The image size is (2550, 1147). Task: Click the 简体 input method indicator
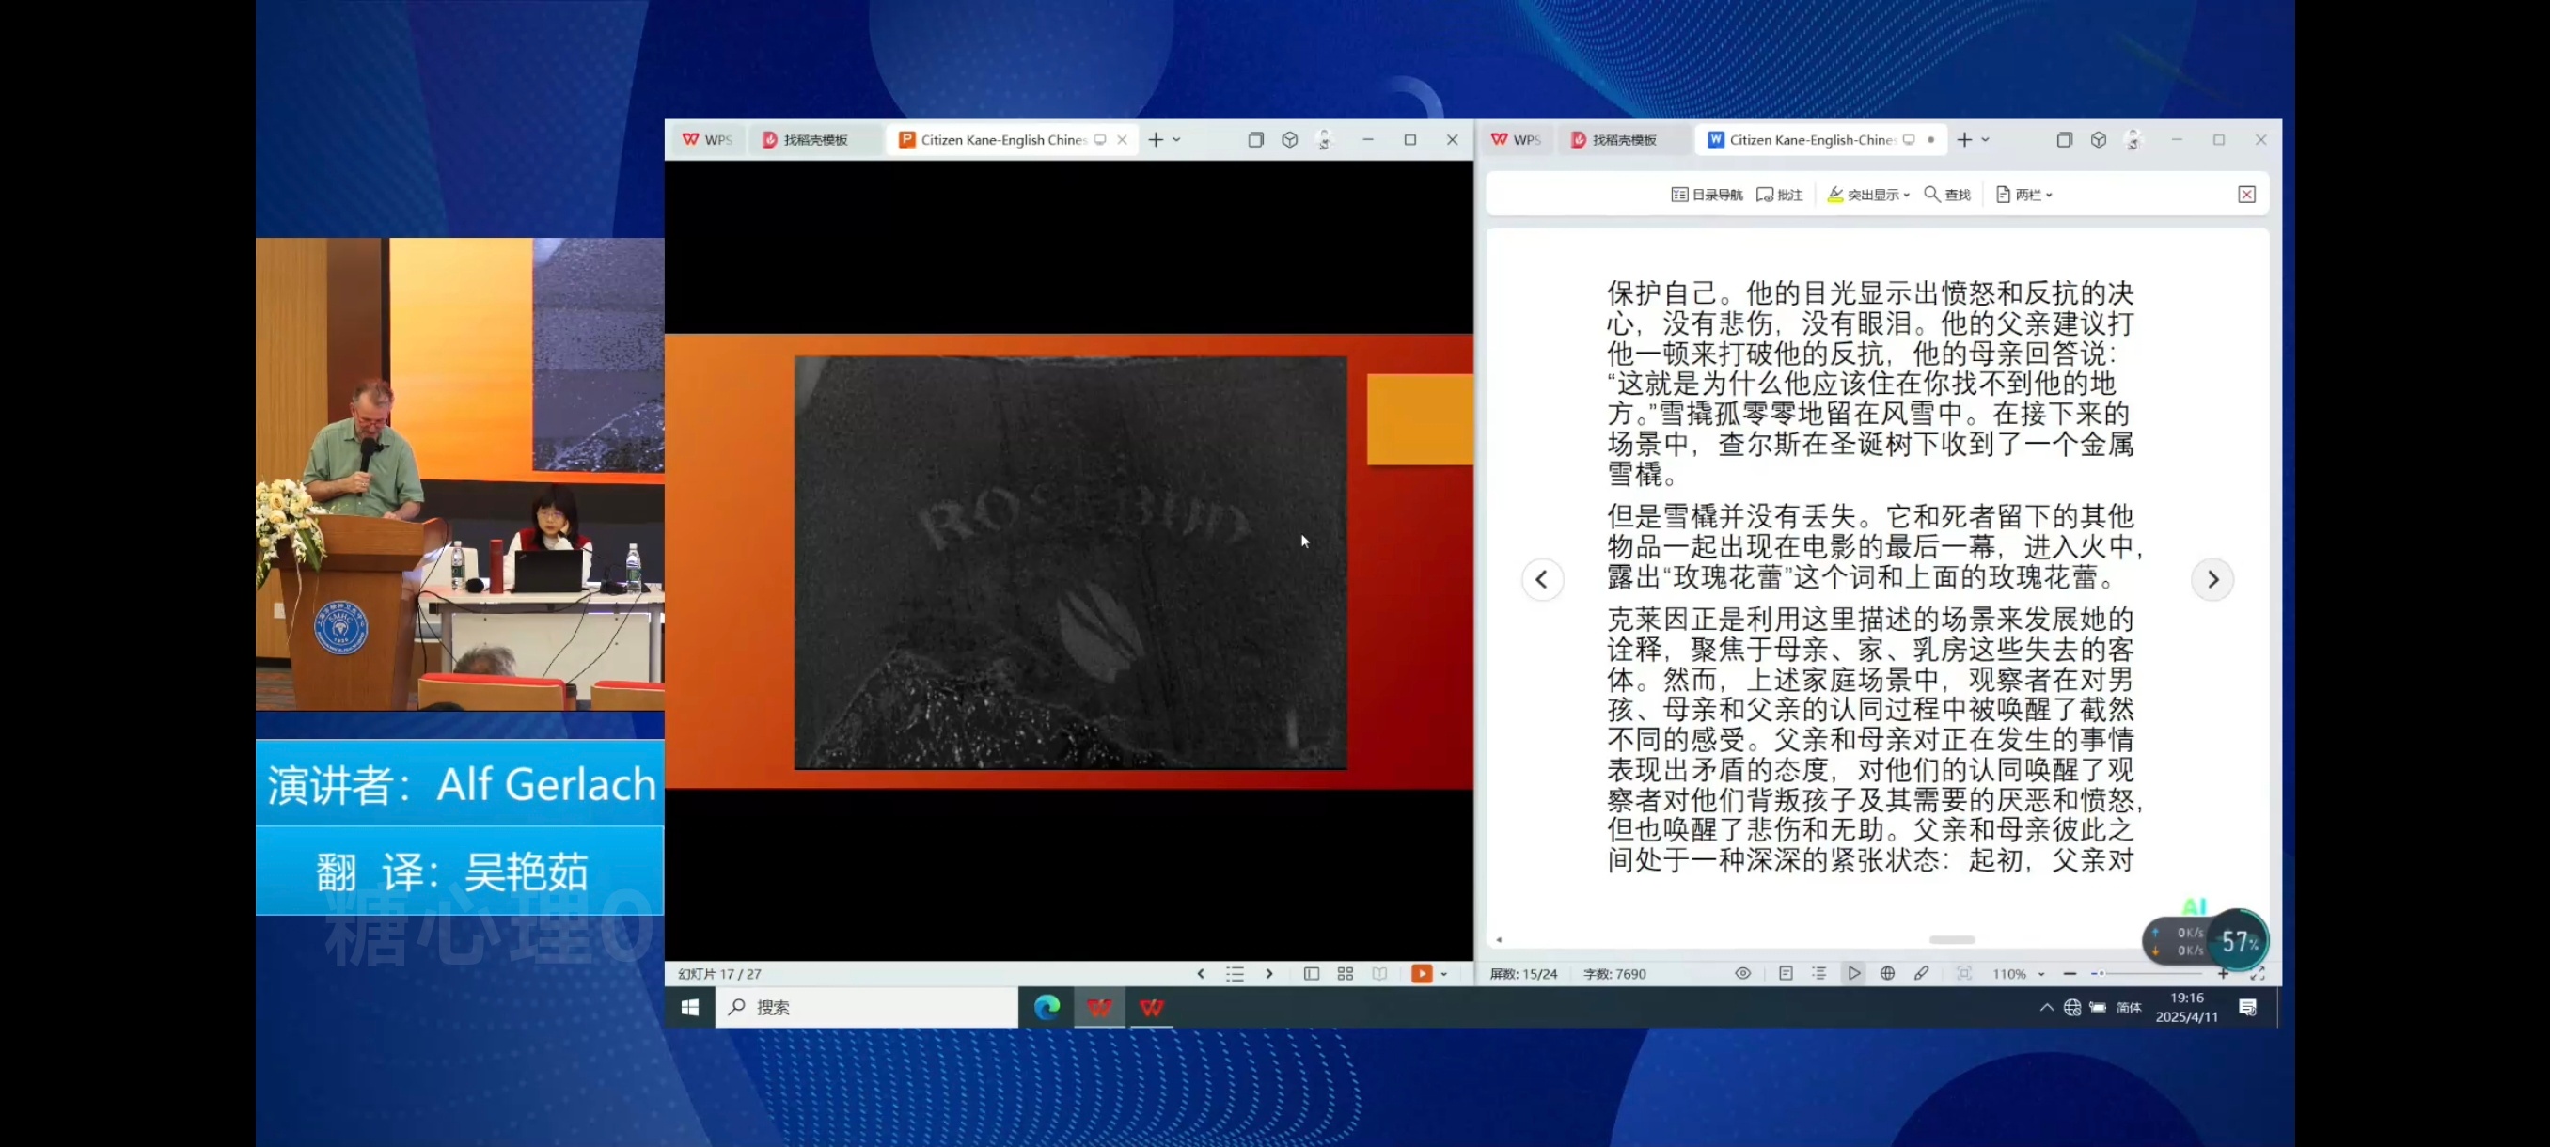point(2129,1008)
